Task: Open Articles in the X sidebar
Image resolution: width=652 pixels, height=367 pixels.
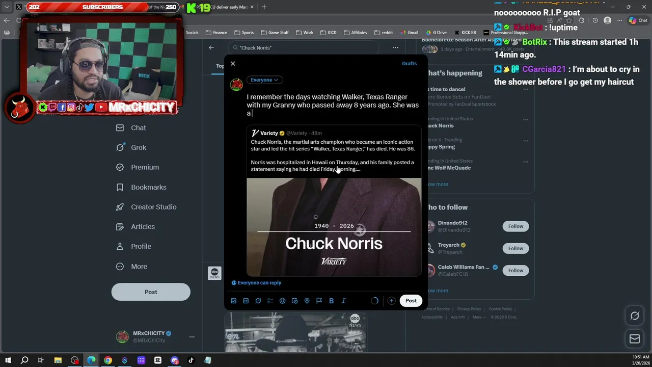Action: 135,227
